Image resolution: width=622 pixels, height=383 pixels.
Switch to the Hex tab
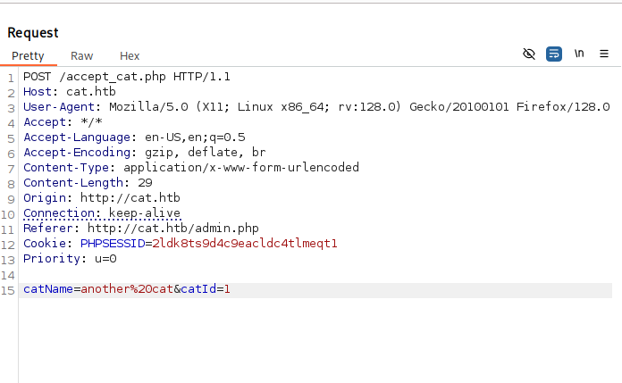click(x=130, y=56)
